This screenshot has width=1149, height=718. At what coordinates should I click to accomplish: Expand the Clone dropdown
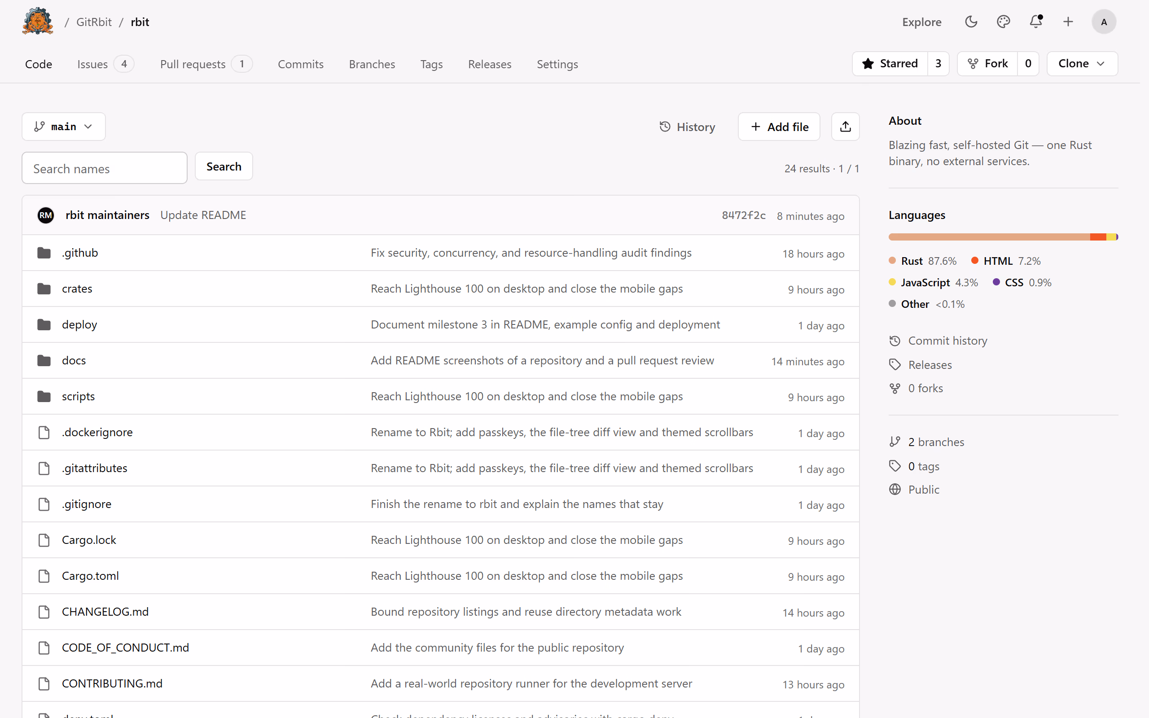pyautogui.click(x=1082, y=64)
